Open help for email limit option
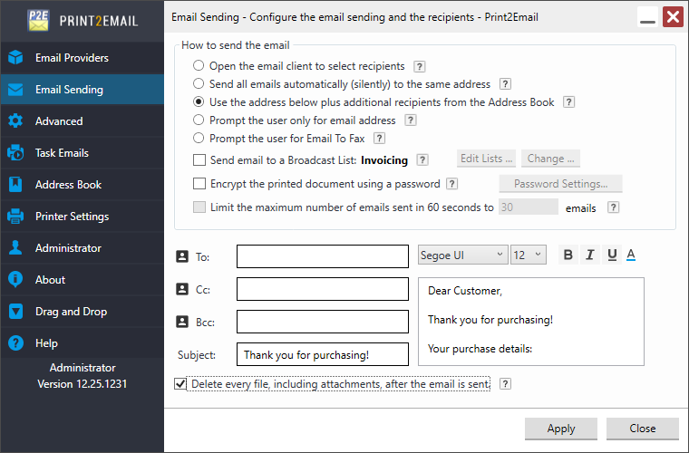Viewport: 689px width, 453px height. [x=613, y=207]
